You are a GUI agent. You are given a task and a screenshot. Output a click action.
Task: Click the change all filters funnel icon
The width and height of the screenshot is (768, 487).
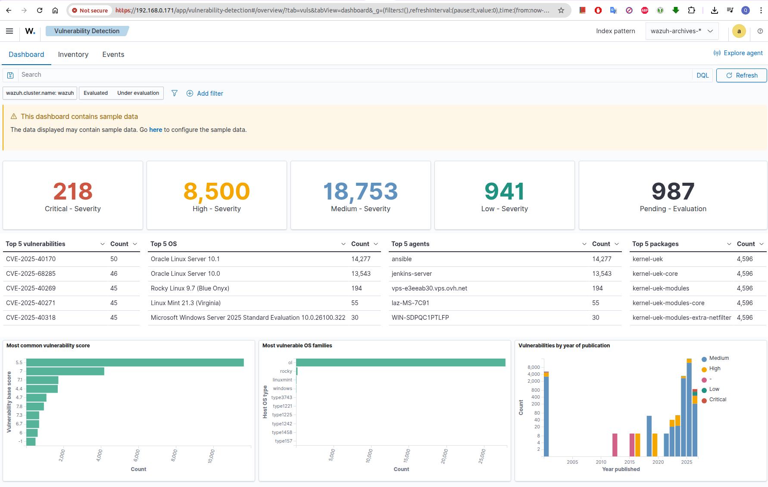[175, 93]
